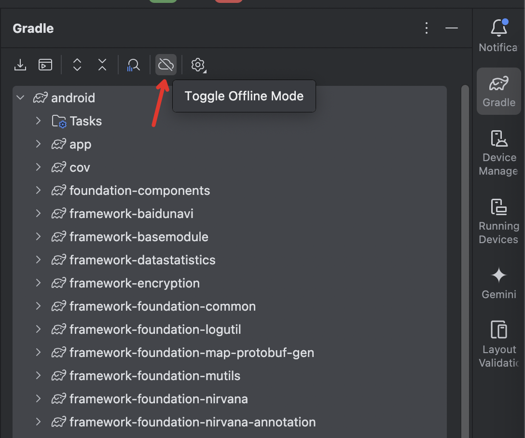This screenshot has height=438, width=525.
Task: Open the Running Devices tool window
Action: (498, 221)
